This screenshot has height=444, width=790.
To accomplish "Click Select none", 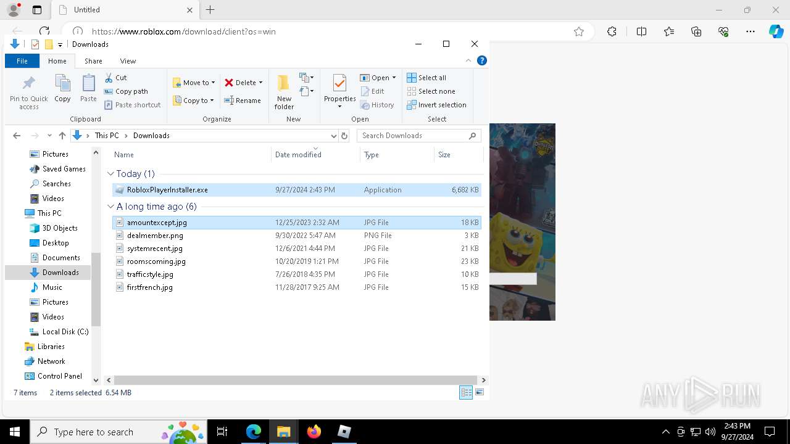I will tap(431, 91).
